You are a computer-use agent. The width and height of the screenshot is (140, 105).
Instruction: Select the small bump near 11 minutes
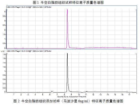click(x=86, y=91)
